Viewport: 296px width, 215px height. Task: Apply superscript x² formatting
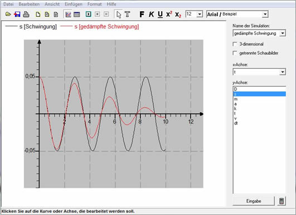(x=169, y=14)
